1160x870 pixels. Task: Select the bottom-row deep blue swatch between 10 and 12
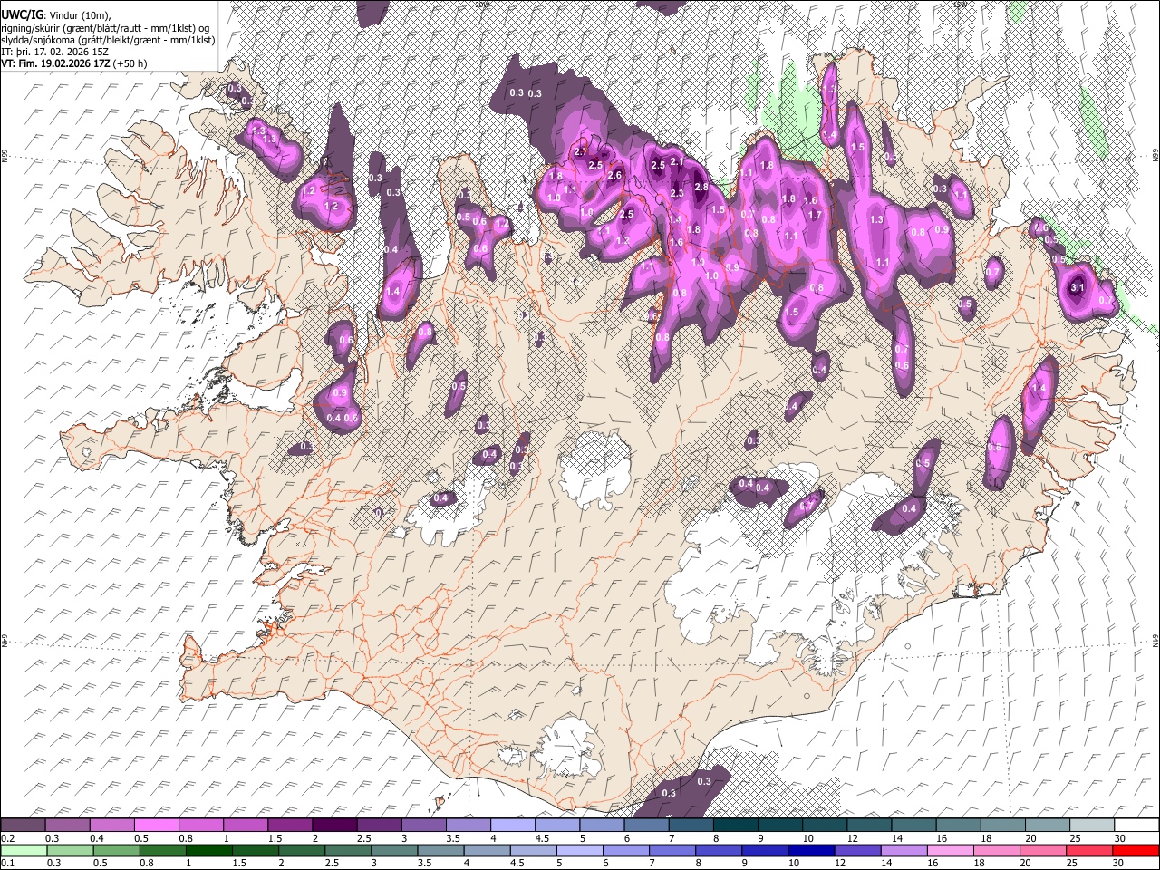pos(812,850)
